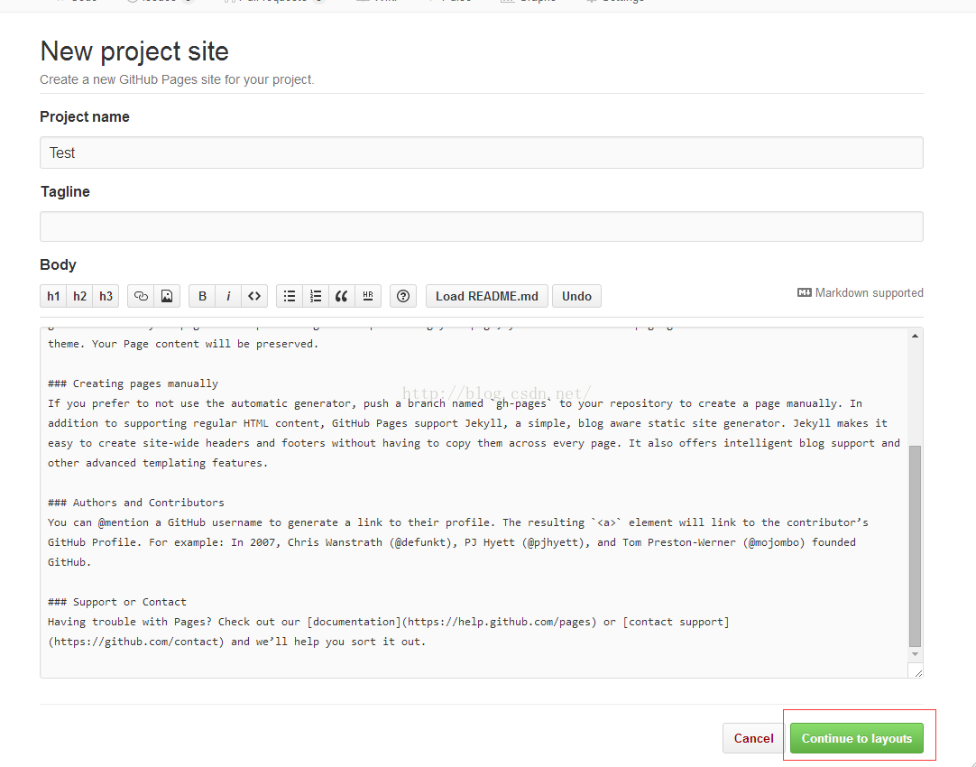Image resolution: width=976 pixels, height=767 pixels.
Task: Insert a hyperlink using the link icon
Action: click(x=141, y=296)
